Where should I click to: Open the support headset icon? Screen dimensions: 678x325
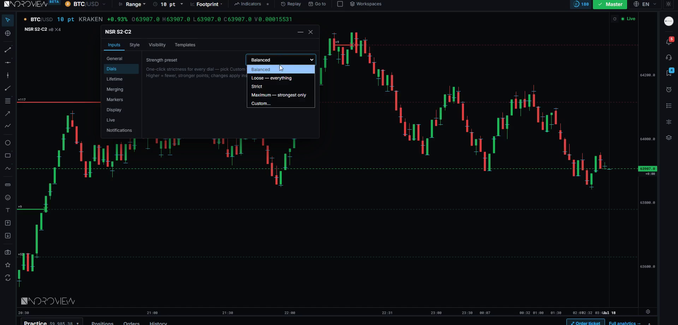(x=669, y=58)
